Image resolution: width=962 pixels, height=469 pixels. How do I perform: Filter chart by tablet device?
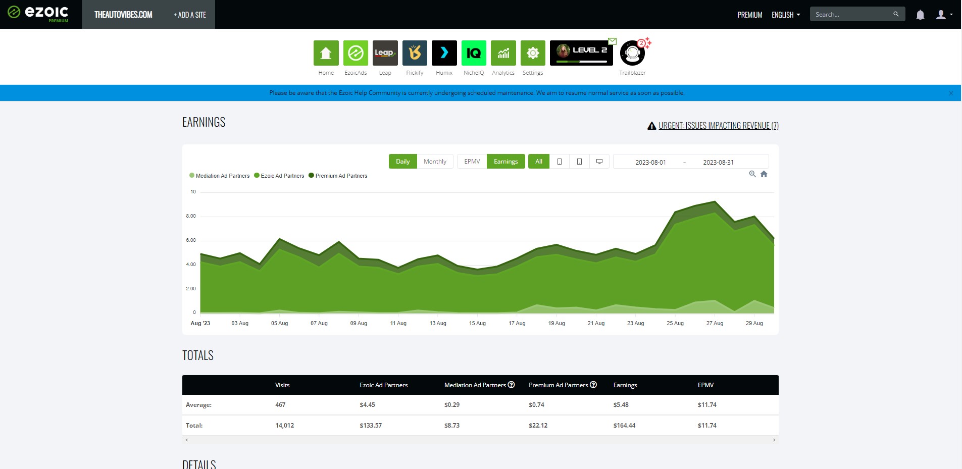point(579,162)
